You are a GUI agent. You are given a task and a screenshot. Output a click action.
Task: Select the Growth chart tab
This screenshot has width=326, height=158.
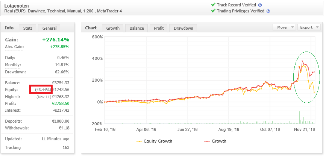point(113,28)
